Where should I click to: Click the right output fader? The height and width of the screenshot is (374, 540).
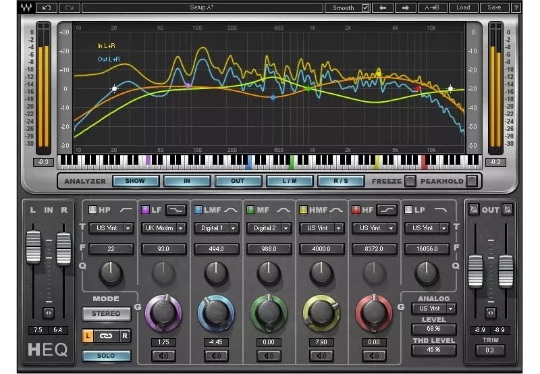click(506, 271)
